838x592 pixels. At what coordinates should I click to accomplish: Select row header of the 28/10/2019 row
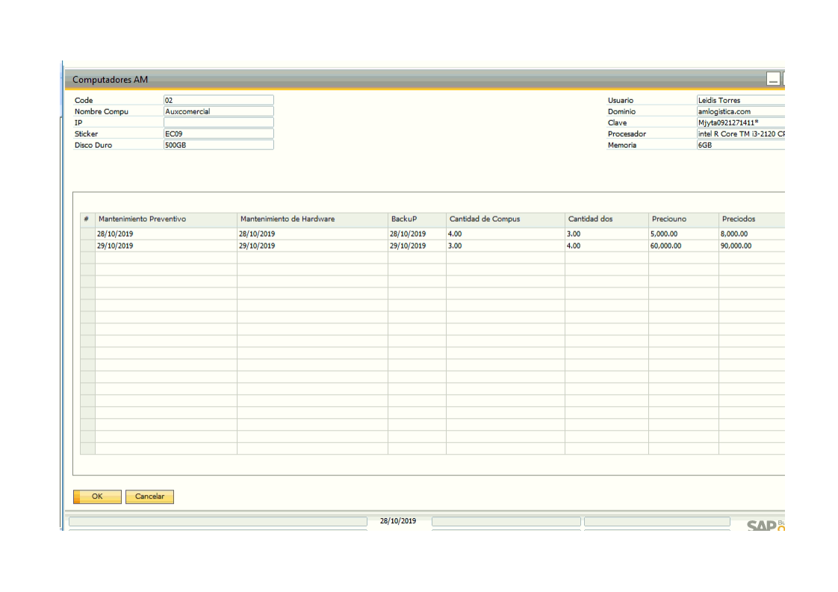[87, 234]
